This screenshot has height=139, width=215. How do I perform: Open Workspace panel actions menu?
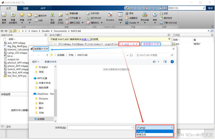pos(212,35)
